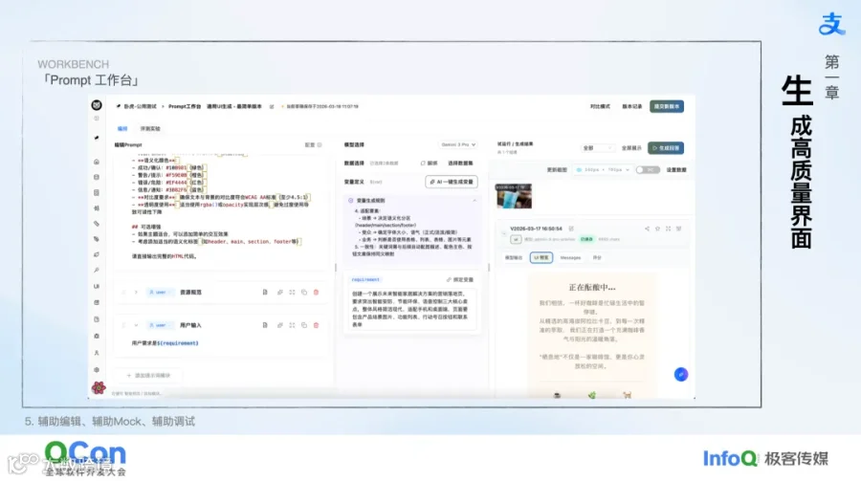Click the blue floating assistant button
The width and height of the screenshot is (861, 481).
(681, 375)
